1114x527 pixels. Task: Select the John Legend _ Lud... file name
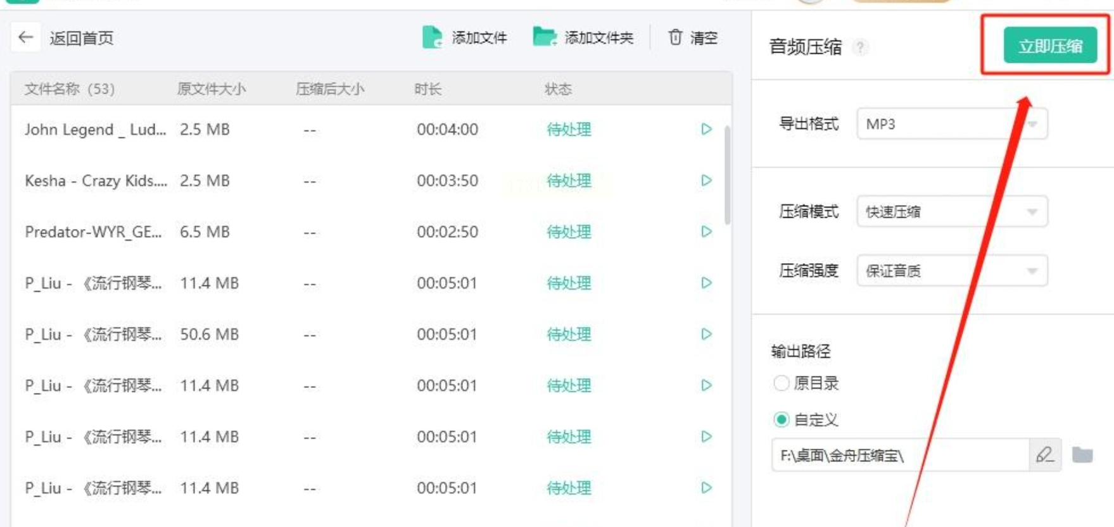pos(95,130)
